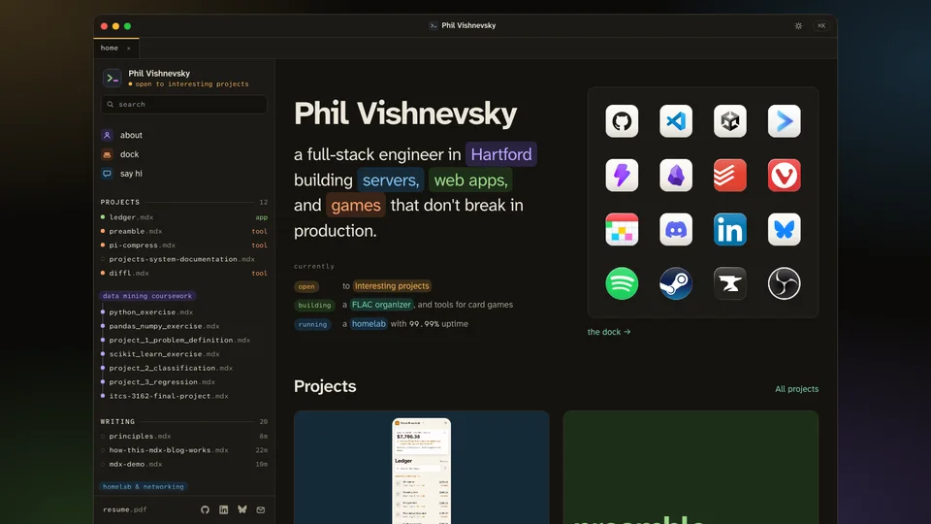Open the Todoist red icon
931x524 pixels.
(x=729, y=176)
